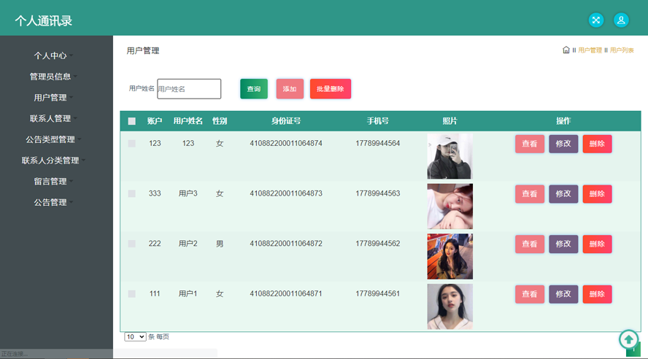The height and width of the screenshot is (359, 648).
Task: Select ID number 410882200011064873
Action: point(286,193)
